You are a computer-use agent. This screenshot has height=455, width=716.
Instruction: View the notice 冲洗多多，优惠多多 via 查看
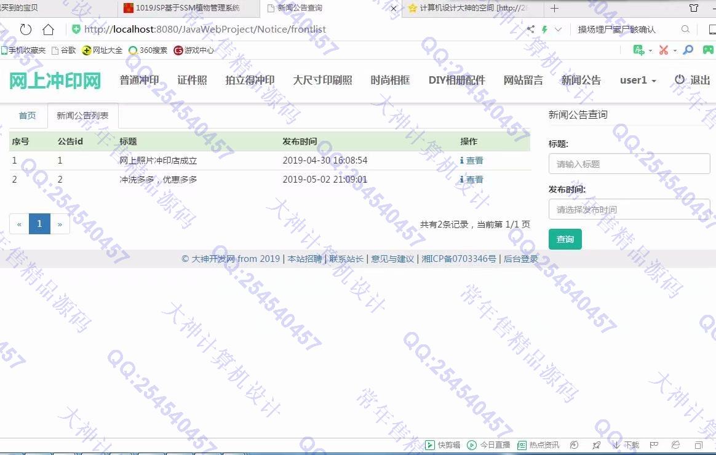pos(472,180)
